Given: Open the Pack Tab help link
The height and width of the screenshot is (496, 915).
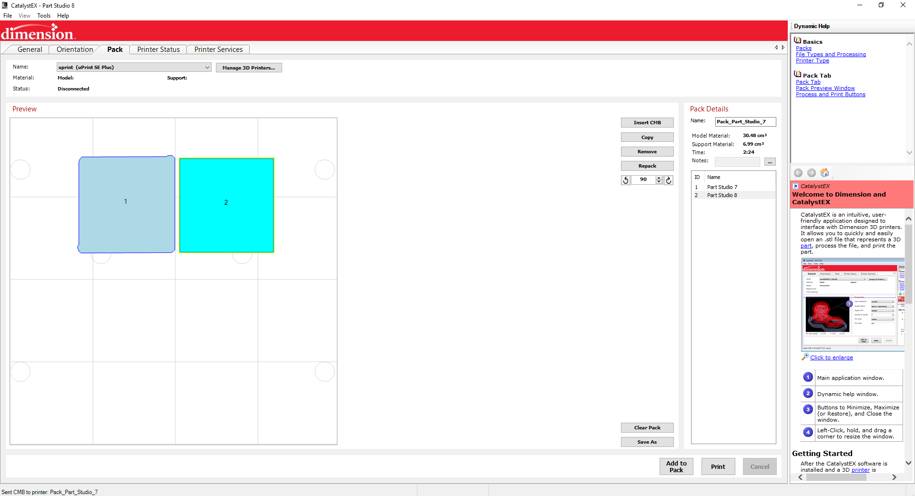Looking at the screenshot, I should tap(808, 82).
